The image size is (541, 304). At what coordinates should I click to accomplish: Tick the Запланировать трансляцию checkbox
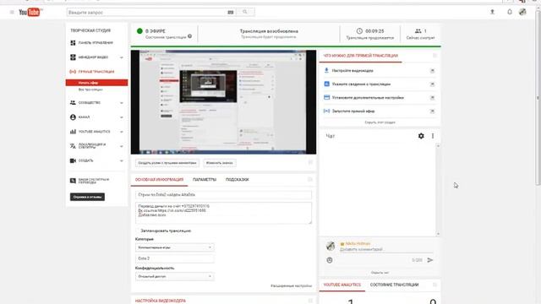138,231
